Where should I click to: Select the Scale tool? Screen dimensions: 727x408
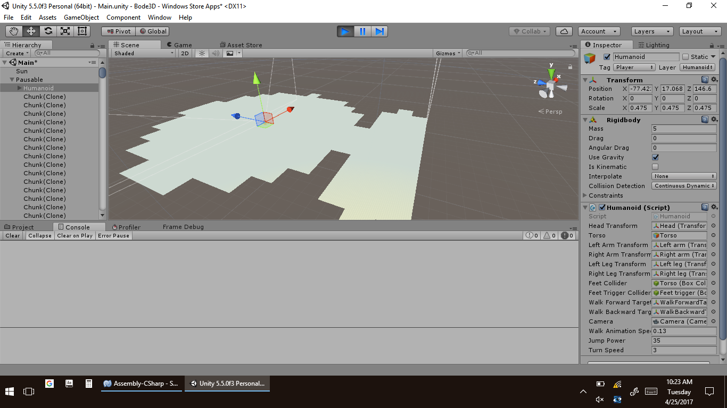(65, 31)
